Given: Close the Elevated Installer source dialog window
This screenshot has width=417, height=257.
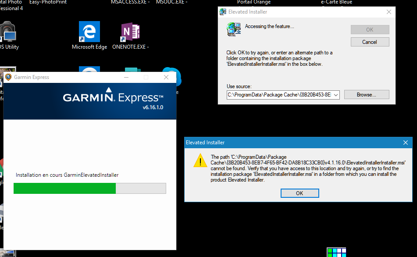Looking at the screenshot, I should click(389, 12).
